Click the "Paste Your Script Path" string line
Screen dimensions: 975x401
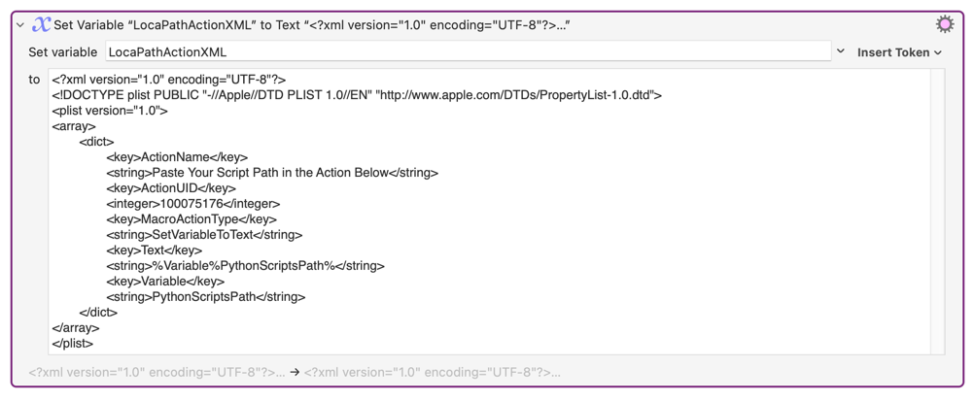coord(272,173)
